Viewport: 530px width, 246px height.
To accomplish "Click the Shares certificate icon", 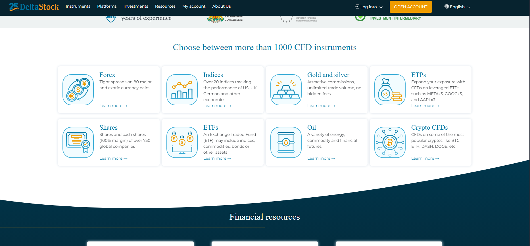I will pyautogui.click(x=78, y=142).
